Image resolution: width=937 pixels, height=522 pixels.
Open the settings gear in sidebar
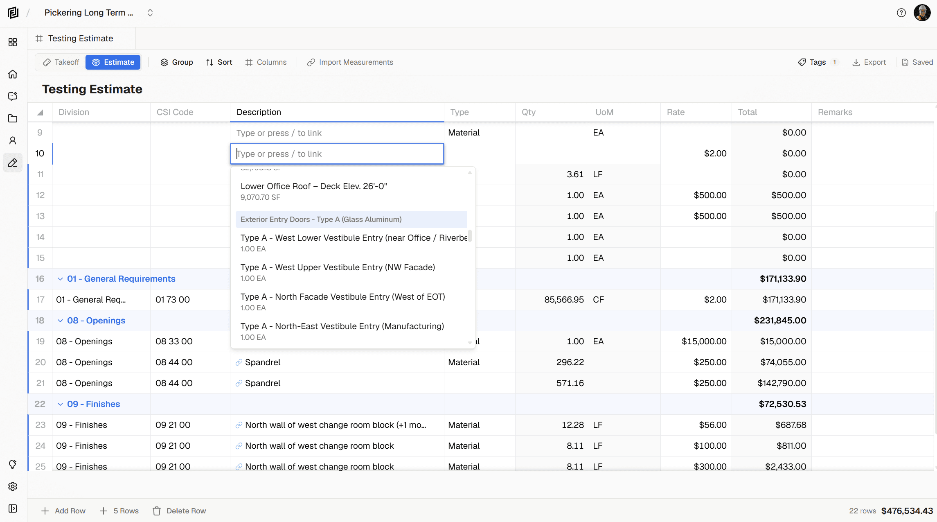point(13,486)
